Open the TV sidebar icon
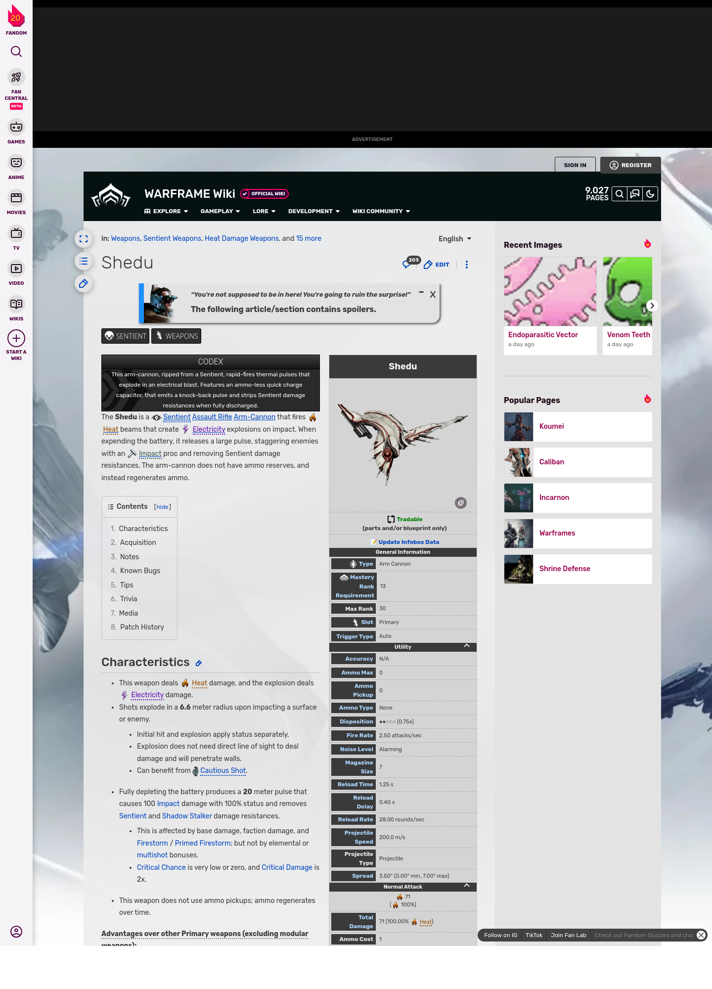 (x=16, y=233)
